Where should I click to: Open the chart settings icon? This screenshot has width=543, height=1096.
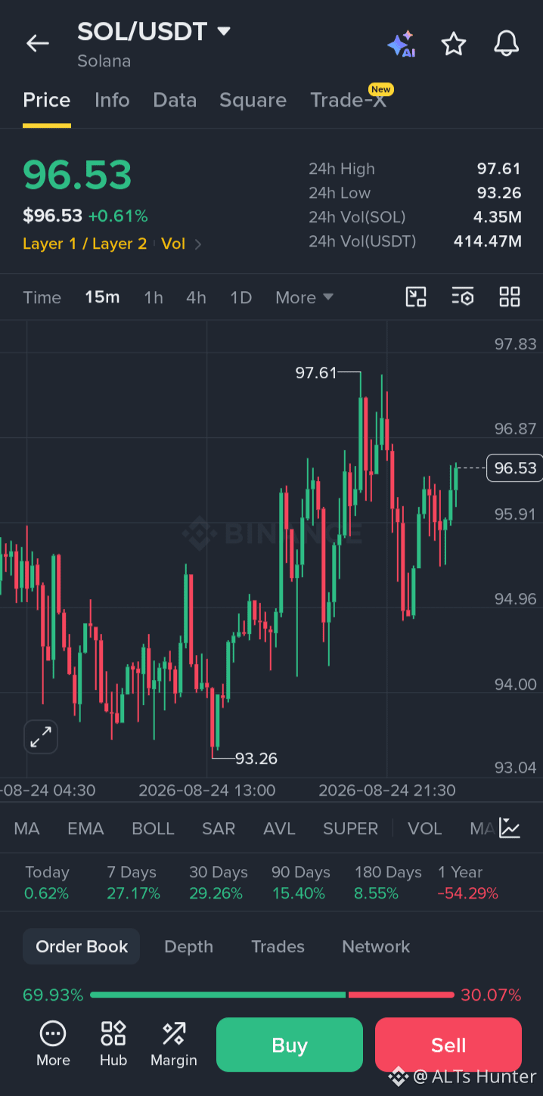tap(463, 297)
